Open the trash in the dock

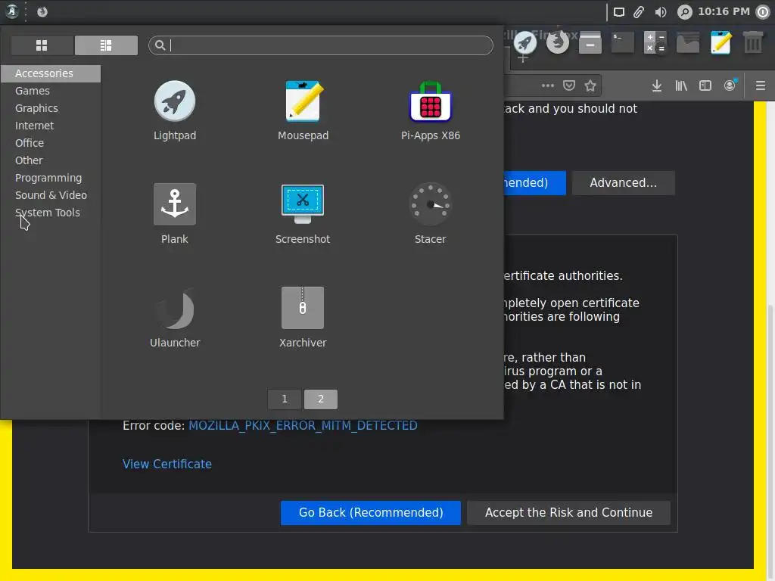(x=753, y=42)
